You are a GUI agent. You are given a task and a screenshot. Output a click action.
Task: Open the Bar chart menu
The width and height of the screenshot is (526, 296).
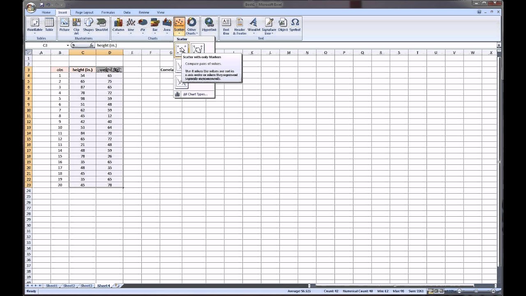tap(155, 25)
